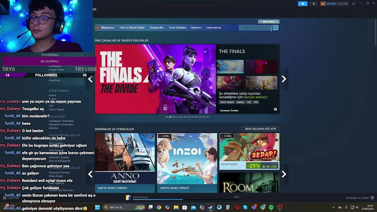Go to next featured carousel item
Viewport: 377px width, 212px height.
pos(284,79)
